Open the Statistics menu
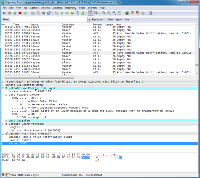Image resolution: width=200 pixels, height=178 pixels. click(57, 8)
